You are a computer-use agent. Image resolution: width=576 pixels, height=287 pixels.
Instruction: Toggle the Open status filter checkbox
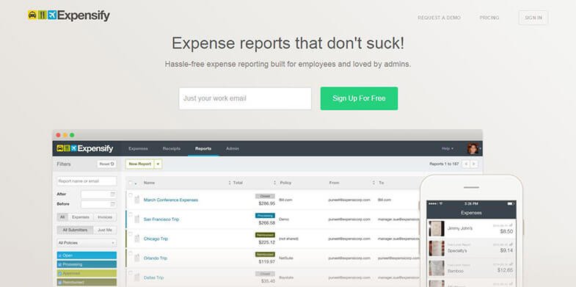[x=60, y=255]
